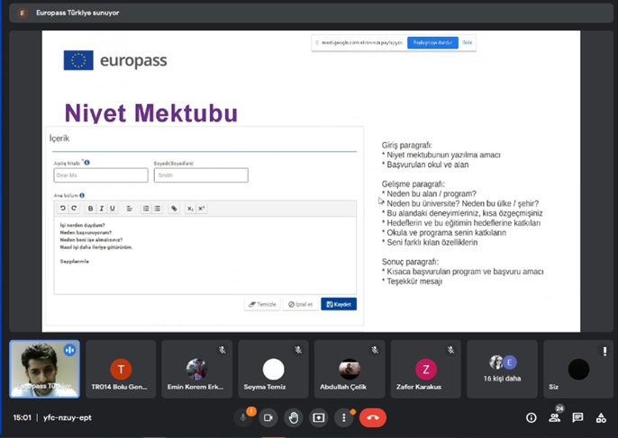The width and height of the screenshot is (618, 438).
Task: Click the Bold formatting button
Action: click(90, 209)
